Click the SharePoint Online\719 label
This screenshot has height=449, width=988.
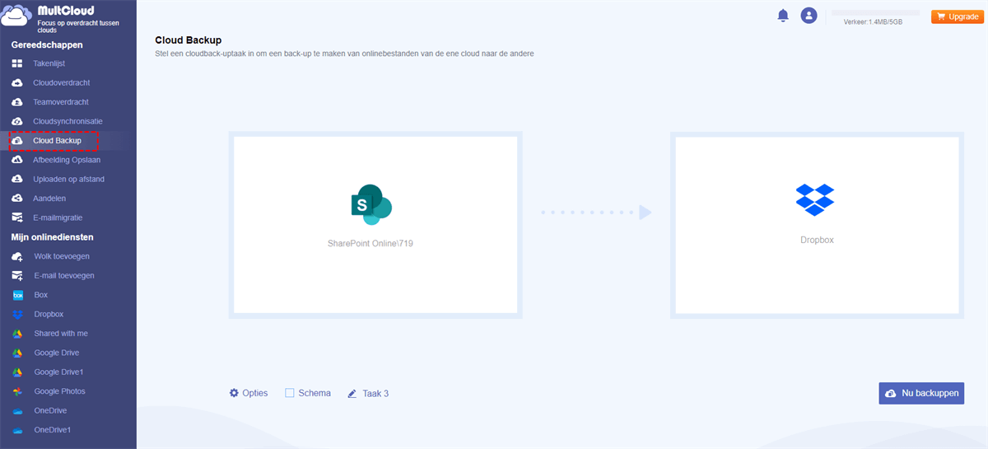(x=370, y=245)
